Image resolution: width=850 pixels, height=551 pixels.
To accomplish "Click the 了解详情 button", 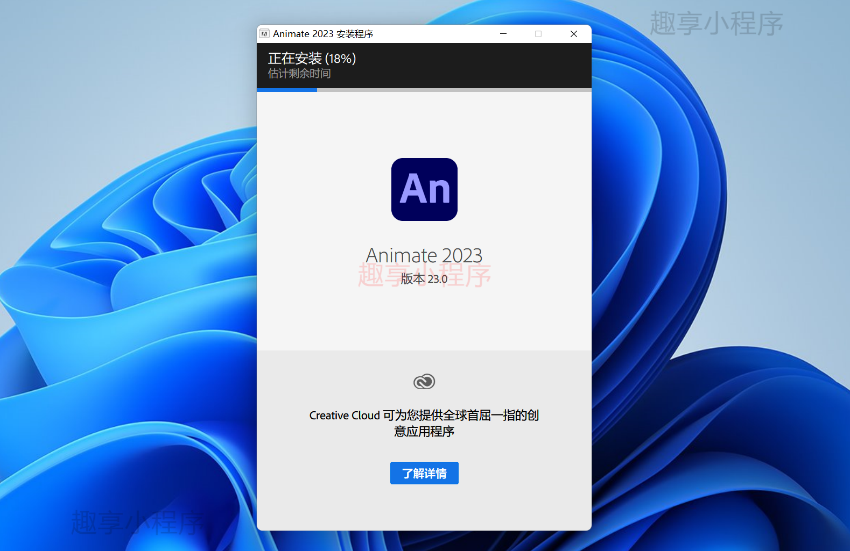I will [424, 473].
